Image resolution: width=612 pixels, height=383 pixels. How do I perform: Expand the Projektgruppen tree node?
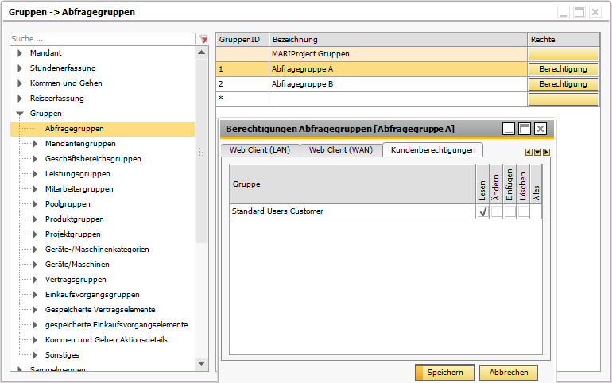[x=35, y=234]
